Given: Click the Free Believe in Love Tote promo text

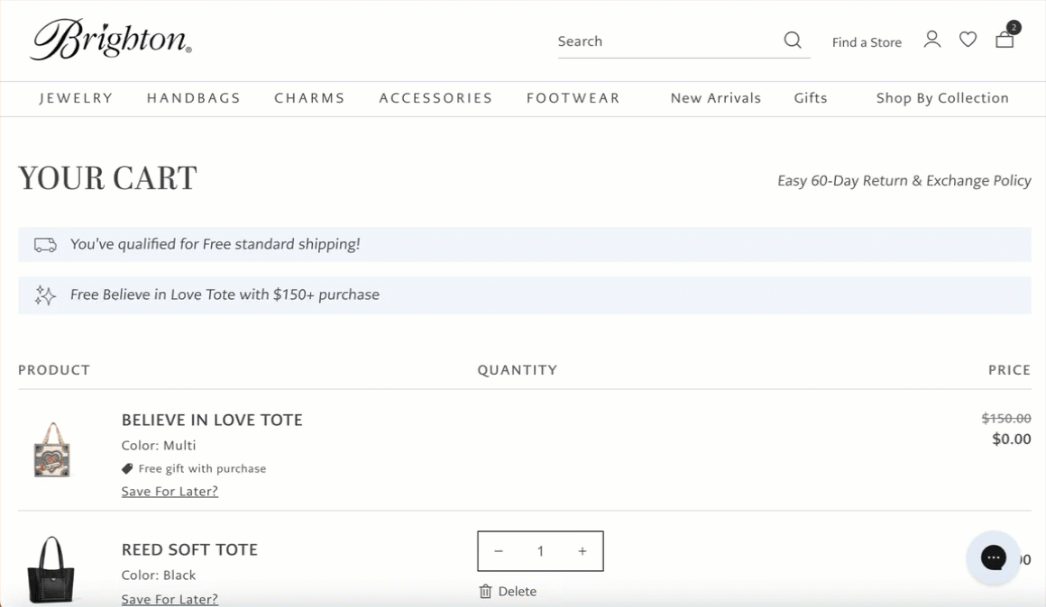Looking at the screenshot, I should (x=225, y=294).
